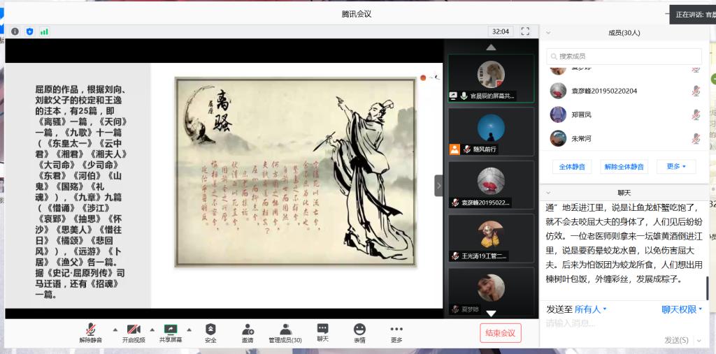This screenshot has height=354, width=716.
Task: Turn on camera with 开启视频
Action: (134, 334)
